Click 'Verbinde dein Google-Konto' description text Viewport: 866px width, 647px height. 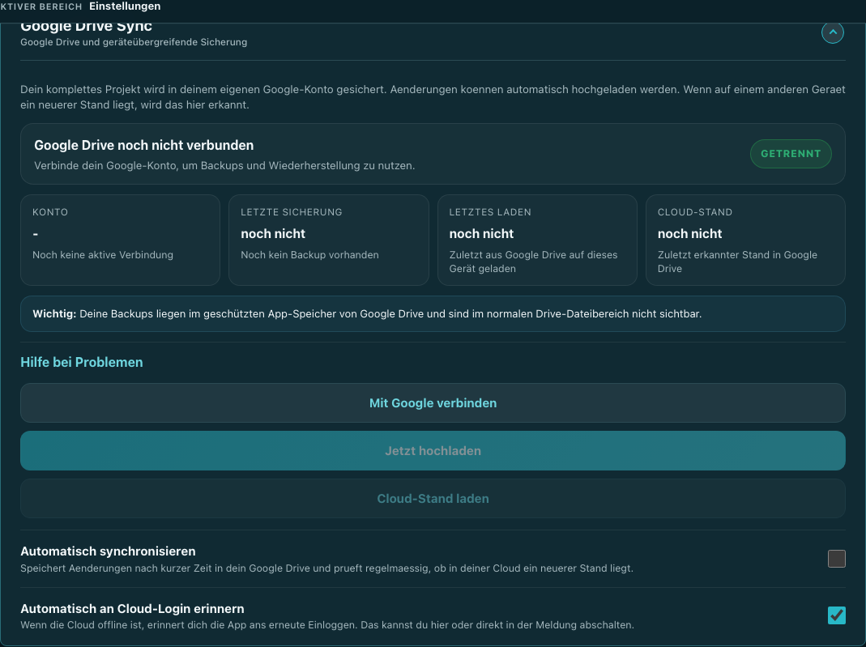click(224, 166)
